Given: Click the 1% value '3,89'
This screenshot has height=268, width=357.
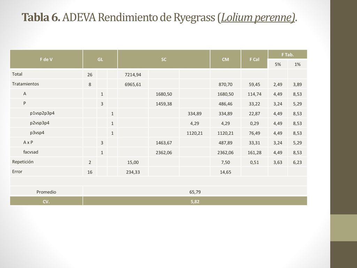Looking at the screenshot, I should [x=297, y=84].
